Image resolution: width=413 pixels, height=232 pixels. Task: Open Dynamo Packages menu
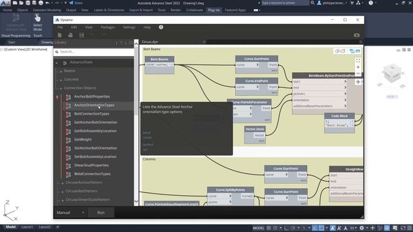(x=108, y=27)
